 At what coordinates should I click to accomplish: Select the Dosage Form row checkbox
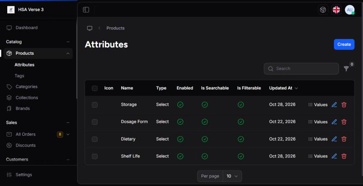(x=94, y=122)
